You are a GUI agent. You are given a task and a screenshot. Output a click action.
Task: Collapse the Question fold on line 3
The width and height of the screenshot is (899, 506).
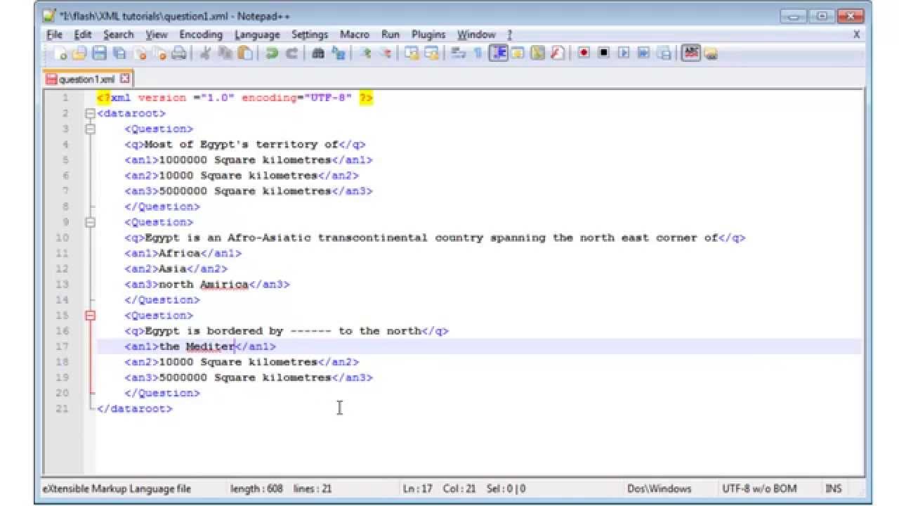point(89,129)
